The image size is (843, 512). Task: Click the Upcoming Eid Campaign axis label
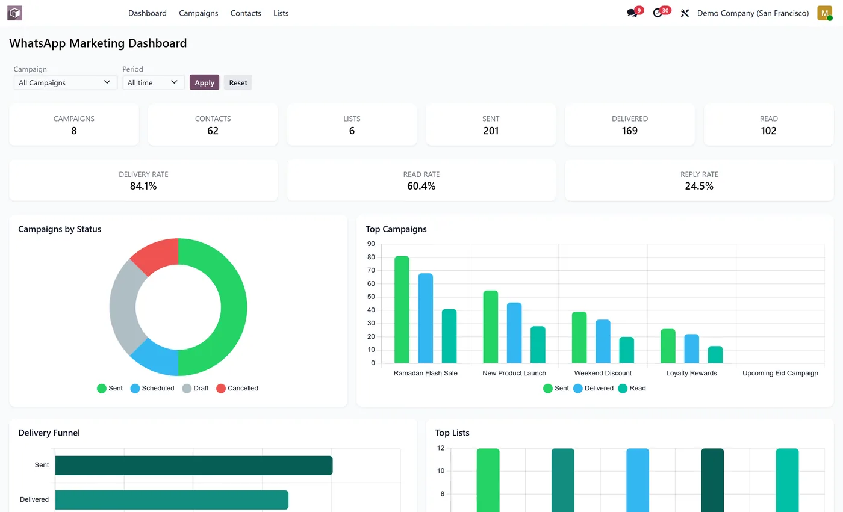click(x=780, y=373)
